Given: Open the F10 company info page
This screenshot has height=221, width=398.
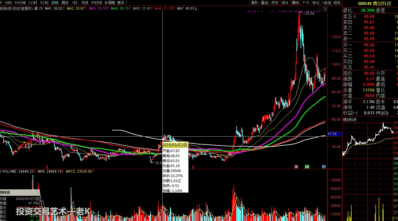Looking at the screenshot, I should coord(306,3).
